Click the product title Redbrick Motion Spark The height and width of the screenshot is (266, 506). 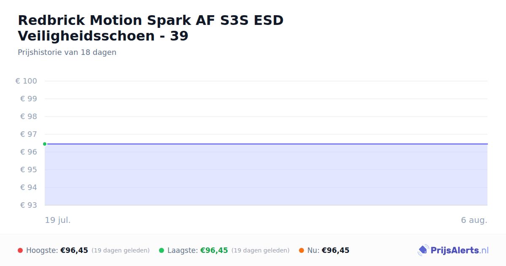(x=151, y=28)
